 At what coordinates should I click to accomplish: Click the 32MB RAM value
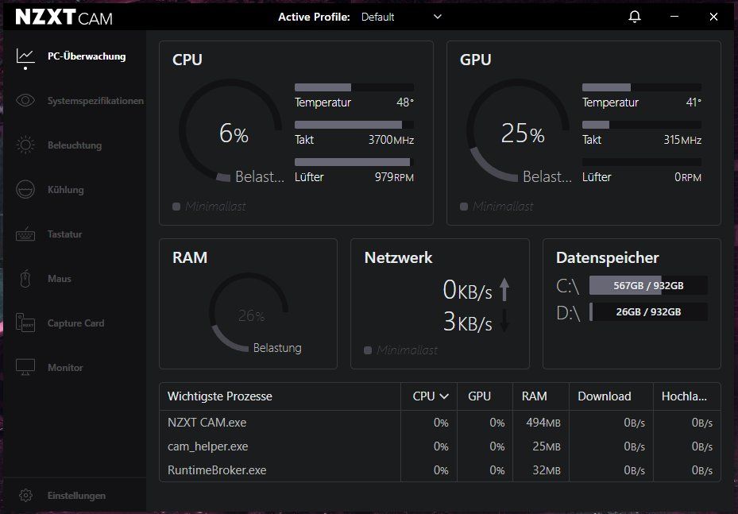coord(547,470)
